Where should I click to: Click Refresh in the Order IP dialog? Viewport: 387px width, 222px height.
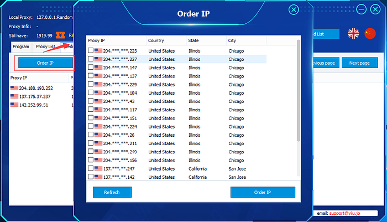(x=112, y=192)
